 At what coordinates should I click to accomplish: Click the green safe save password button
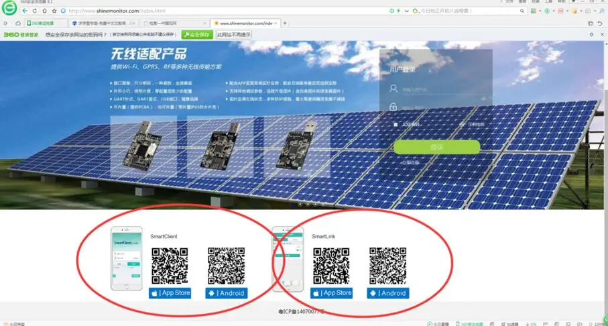click(x=197, y=34)
